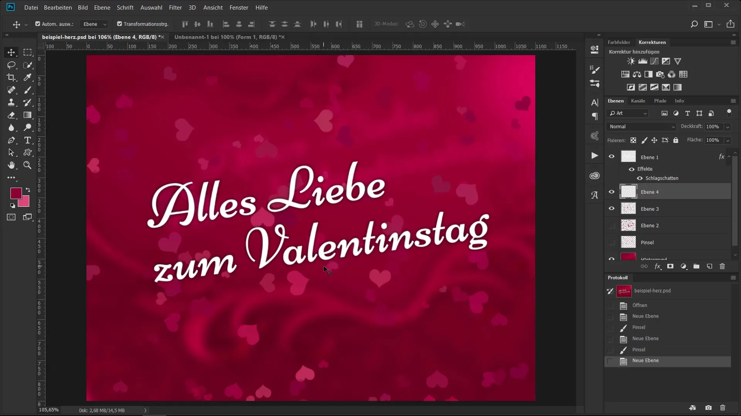Toggle Quick Mask mode icon

pos(11,217)
